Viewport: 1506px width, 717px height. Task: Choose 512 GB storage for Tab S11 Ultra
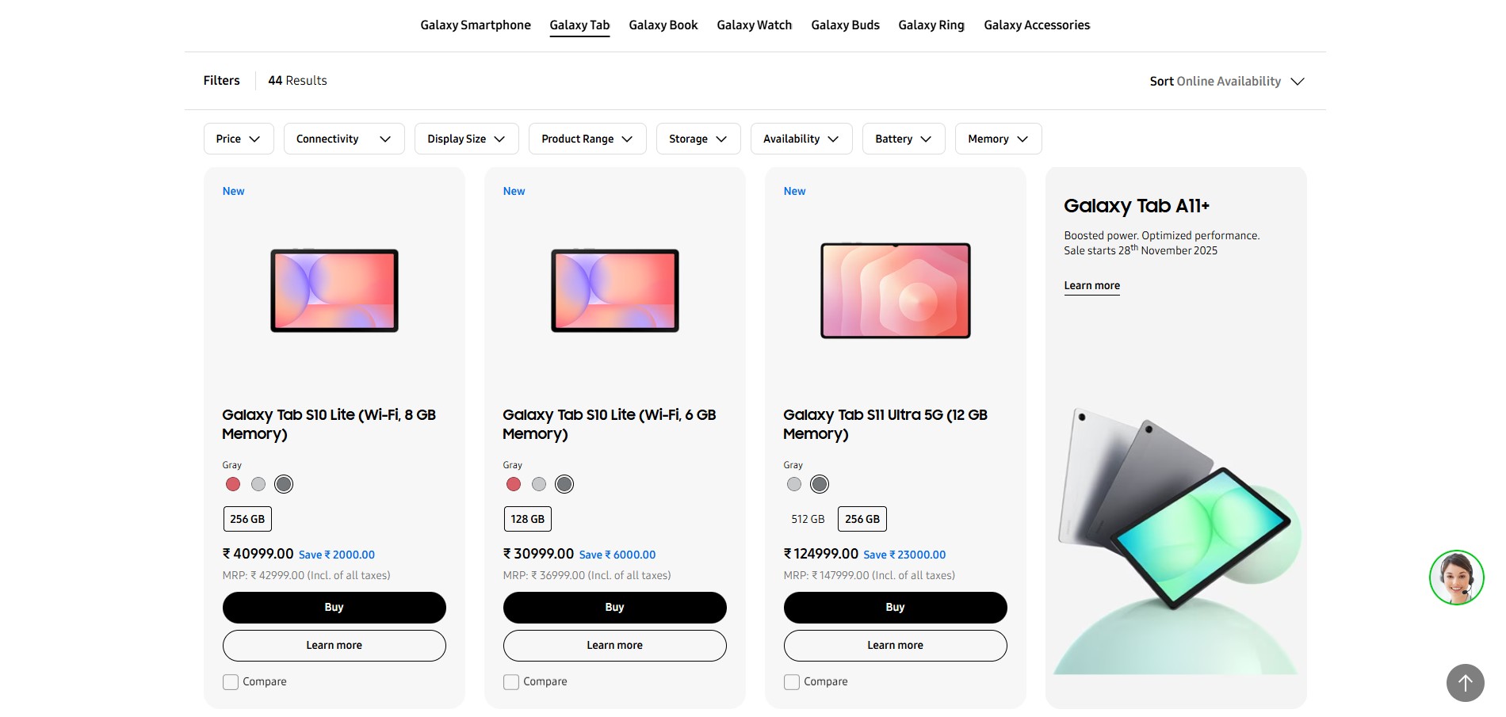(808, 519)
